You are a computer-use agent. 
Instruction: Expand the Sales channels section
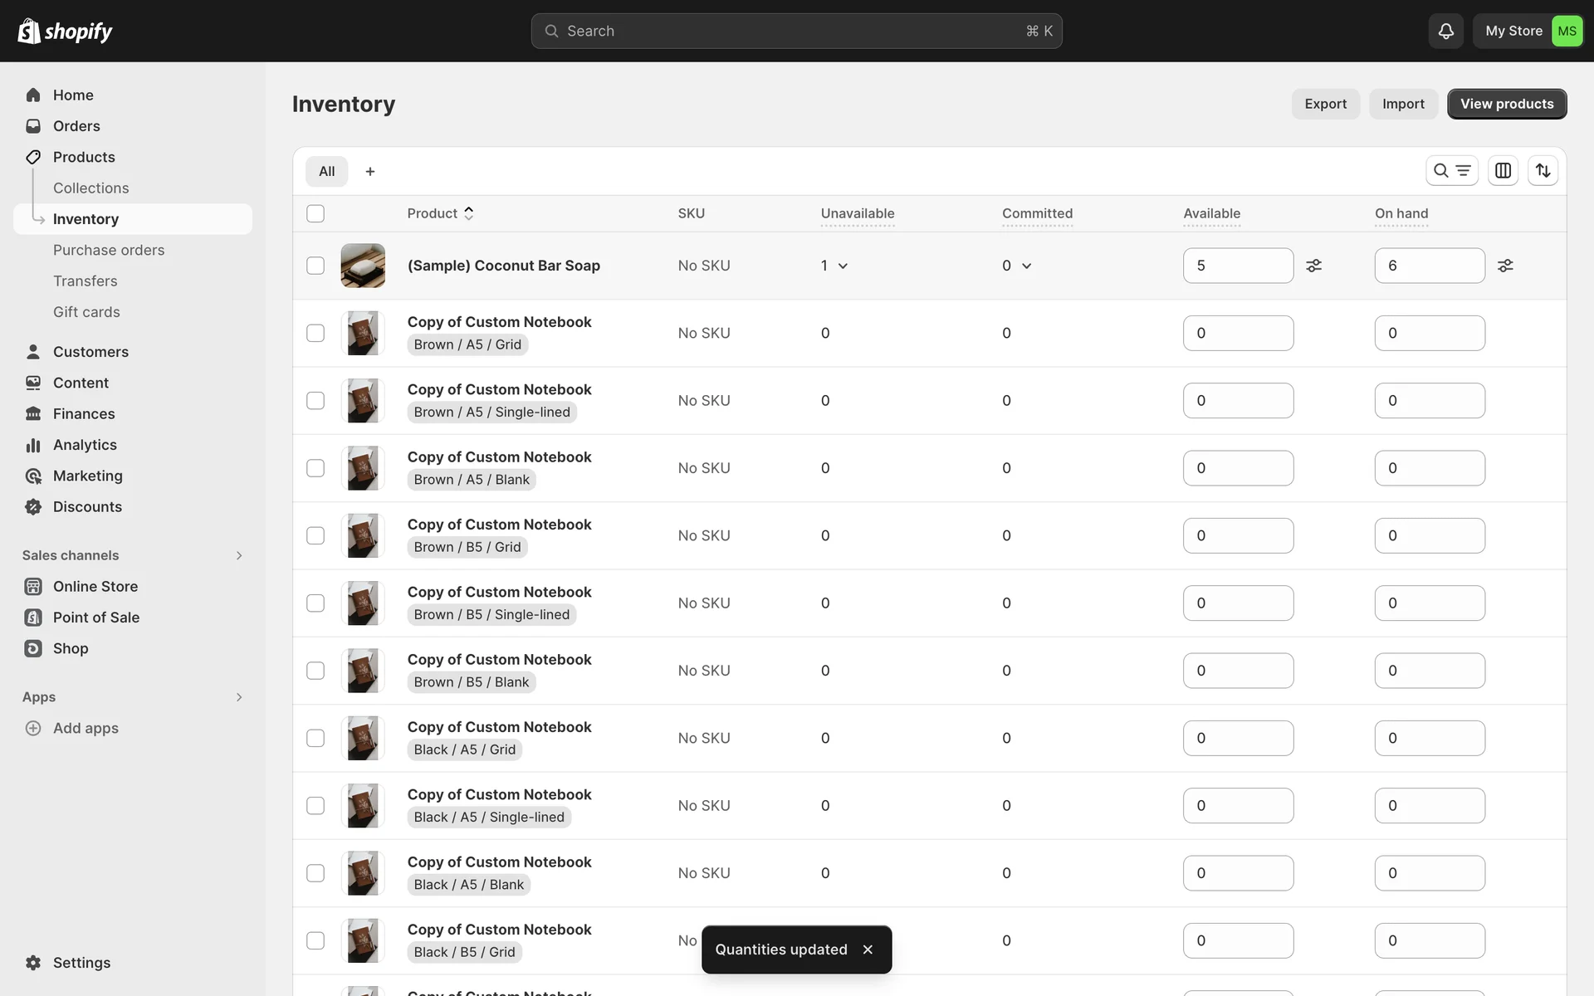tap(238, 555)
